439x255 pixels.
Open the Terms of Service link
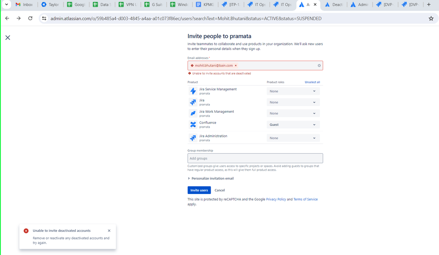[x=305, y=199]
